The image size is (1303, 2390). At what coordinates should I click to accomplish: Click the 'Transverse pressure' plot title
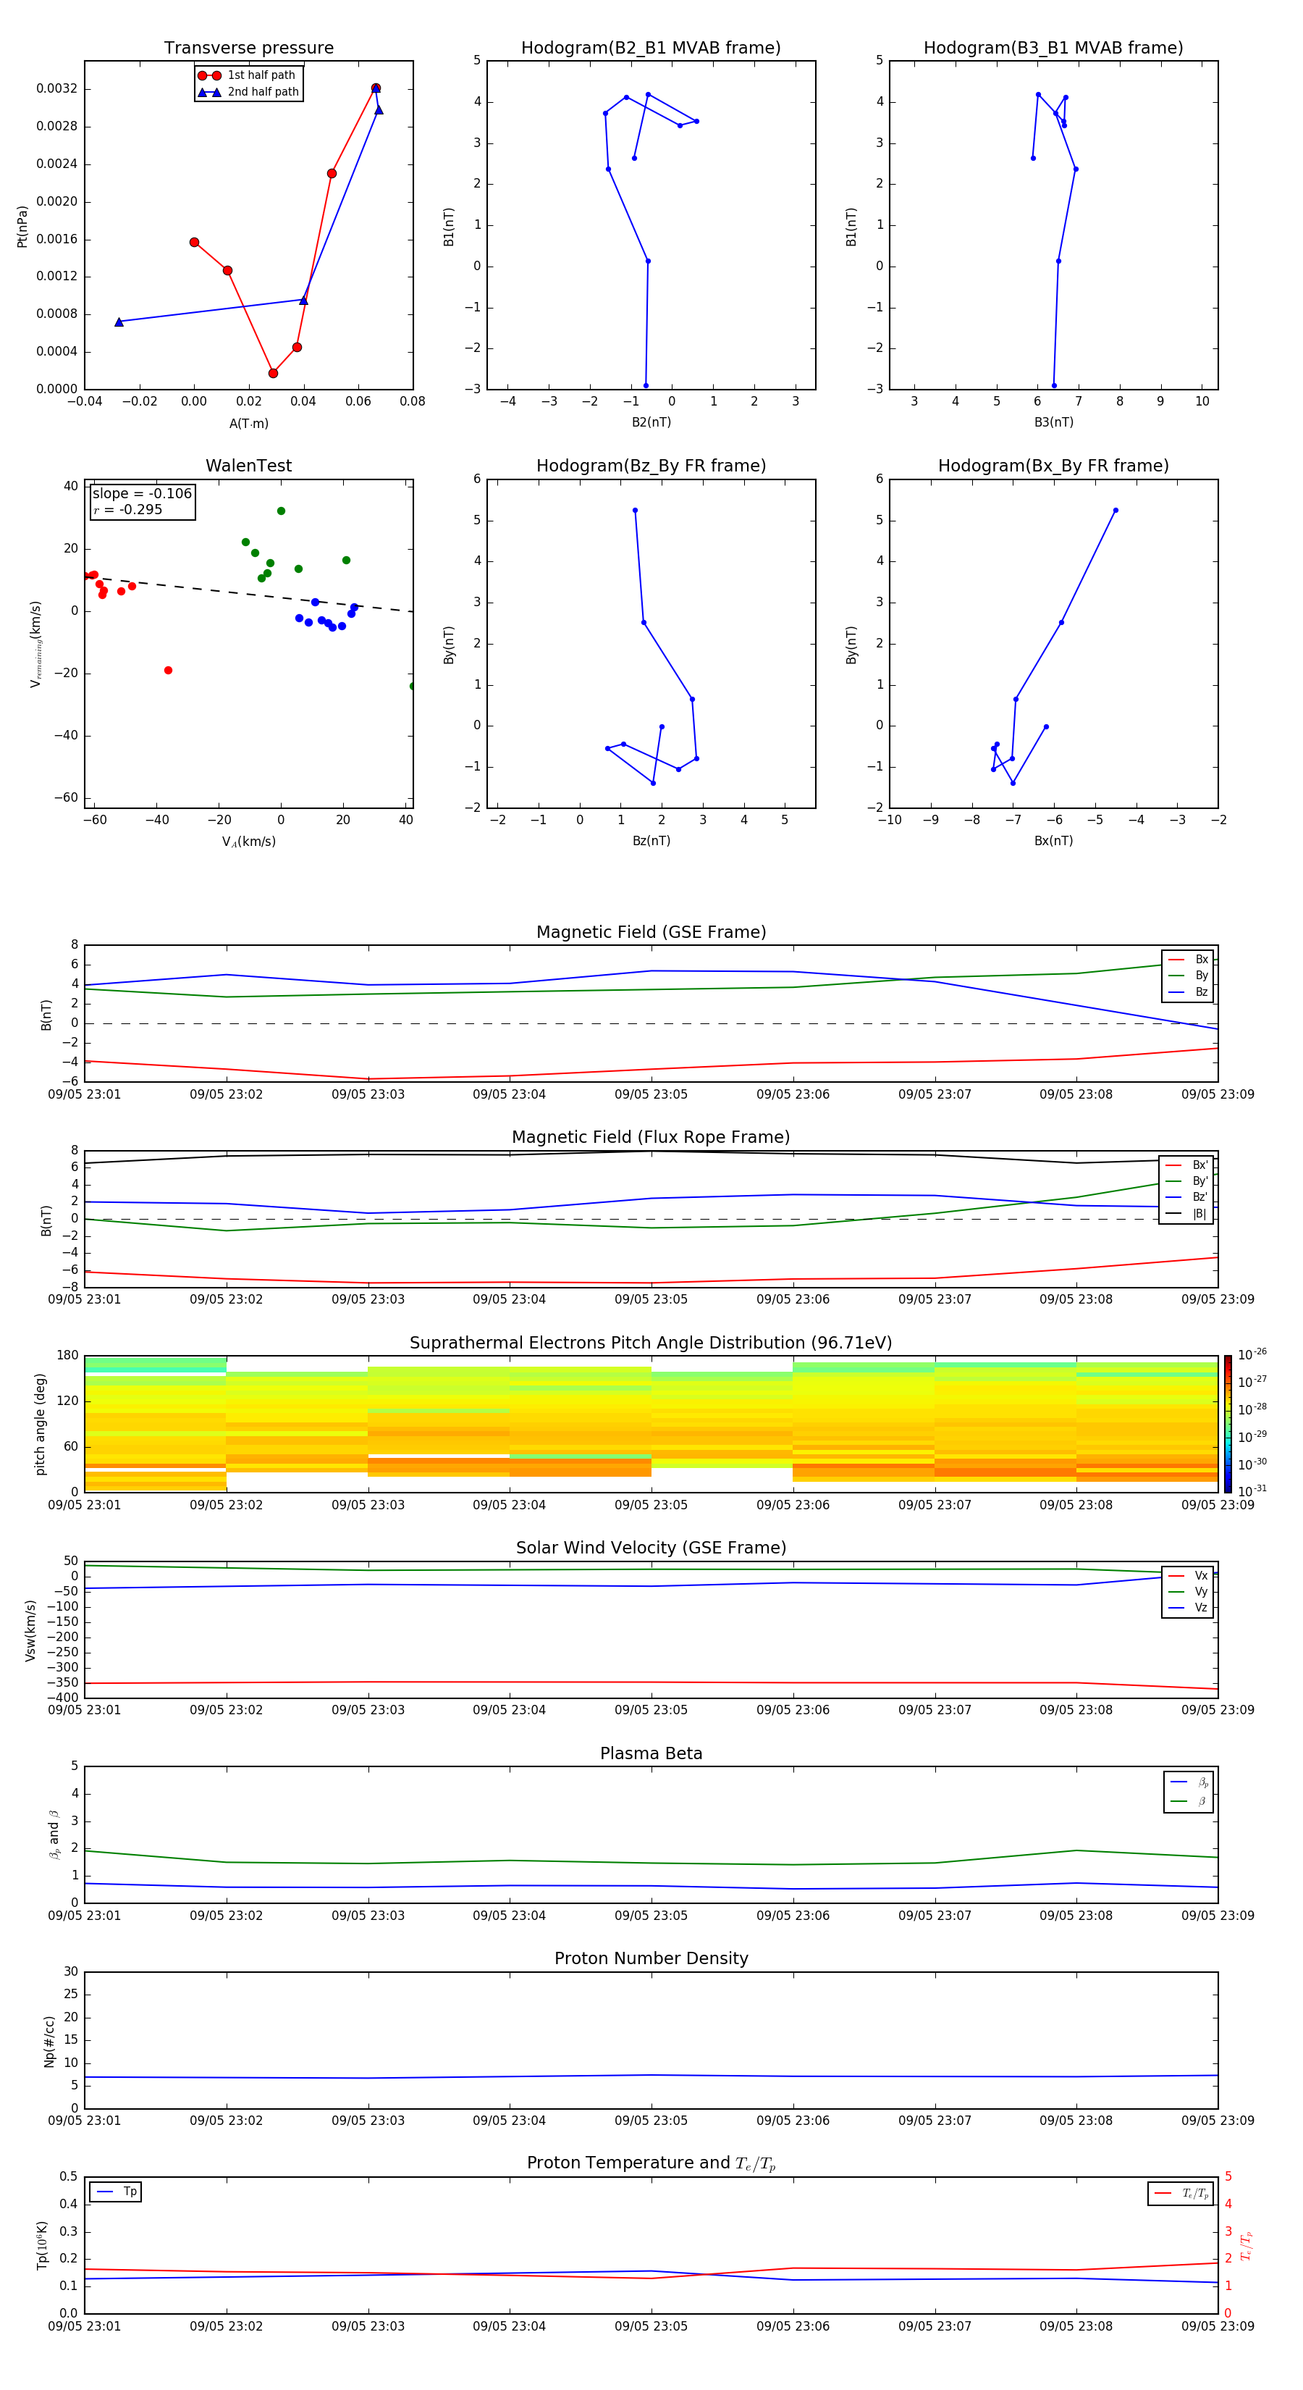point(248,49)
